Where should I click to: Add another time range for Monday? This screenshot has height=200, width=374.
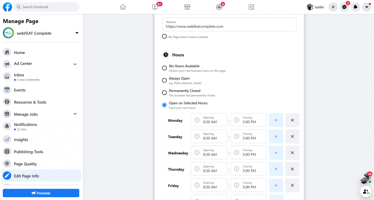pos(276,120)
